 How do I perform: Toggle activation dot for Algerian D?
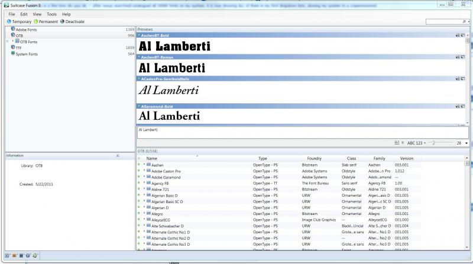[x=139, y=207]
